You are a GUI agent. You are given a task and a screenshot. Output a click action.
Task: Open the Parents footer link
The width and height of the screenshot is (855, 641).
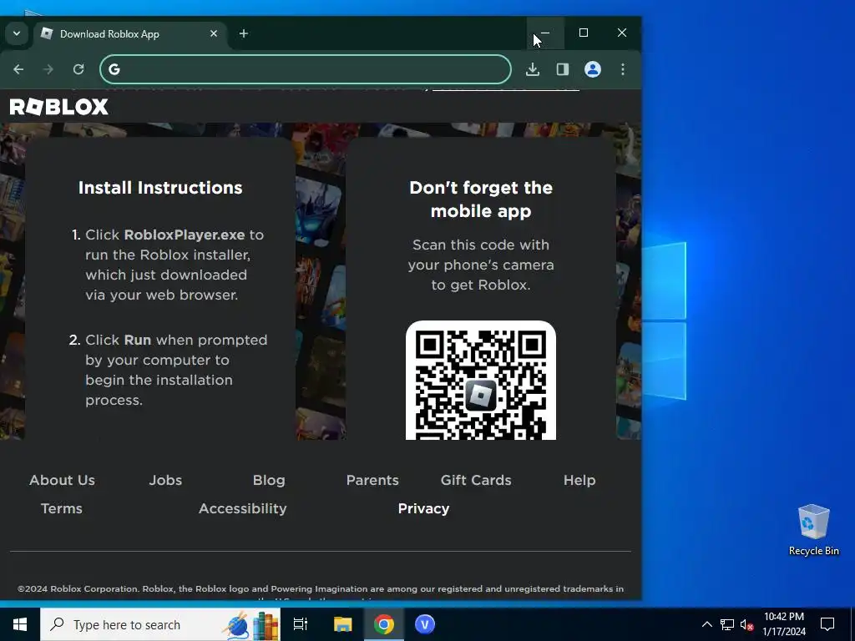click(372, 480)
